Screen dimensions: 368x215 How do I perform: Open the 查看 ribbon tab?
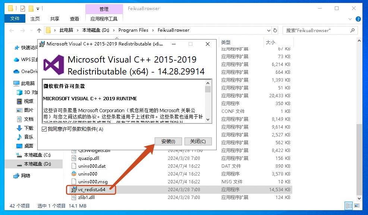[x=74, y=19]
